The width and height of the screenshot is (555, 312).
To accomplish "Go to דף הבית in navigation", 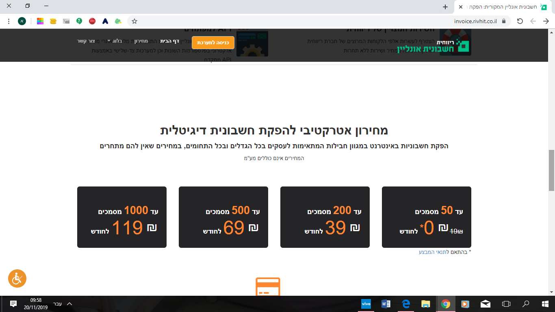I will 169,41.
